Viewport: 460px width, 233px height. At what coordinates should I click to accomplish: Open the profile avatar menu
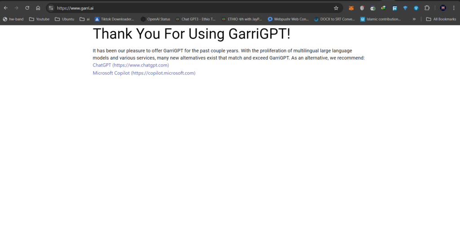click(x=443, y=8)
